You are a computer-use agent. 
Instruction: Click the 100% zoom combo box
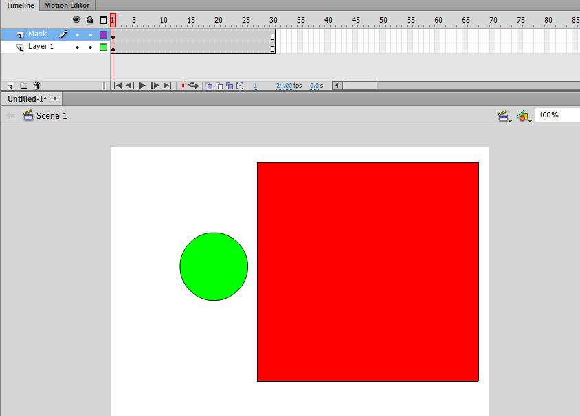pyautogui.click(x=556, y=115)
